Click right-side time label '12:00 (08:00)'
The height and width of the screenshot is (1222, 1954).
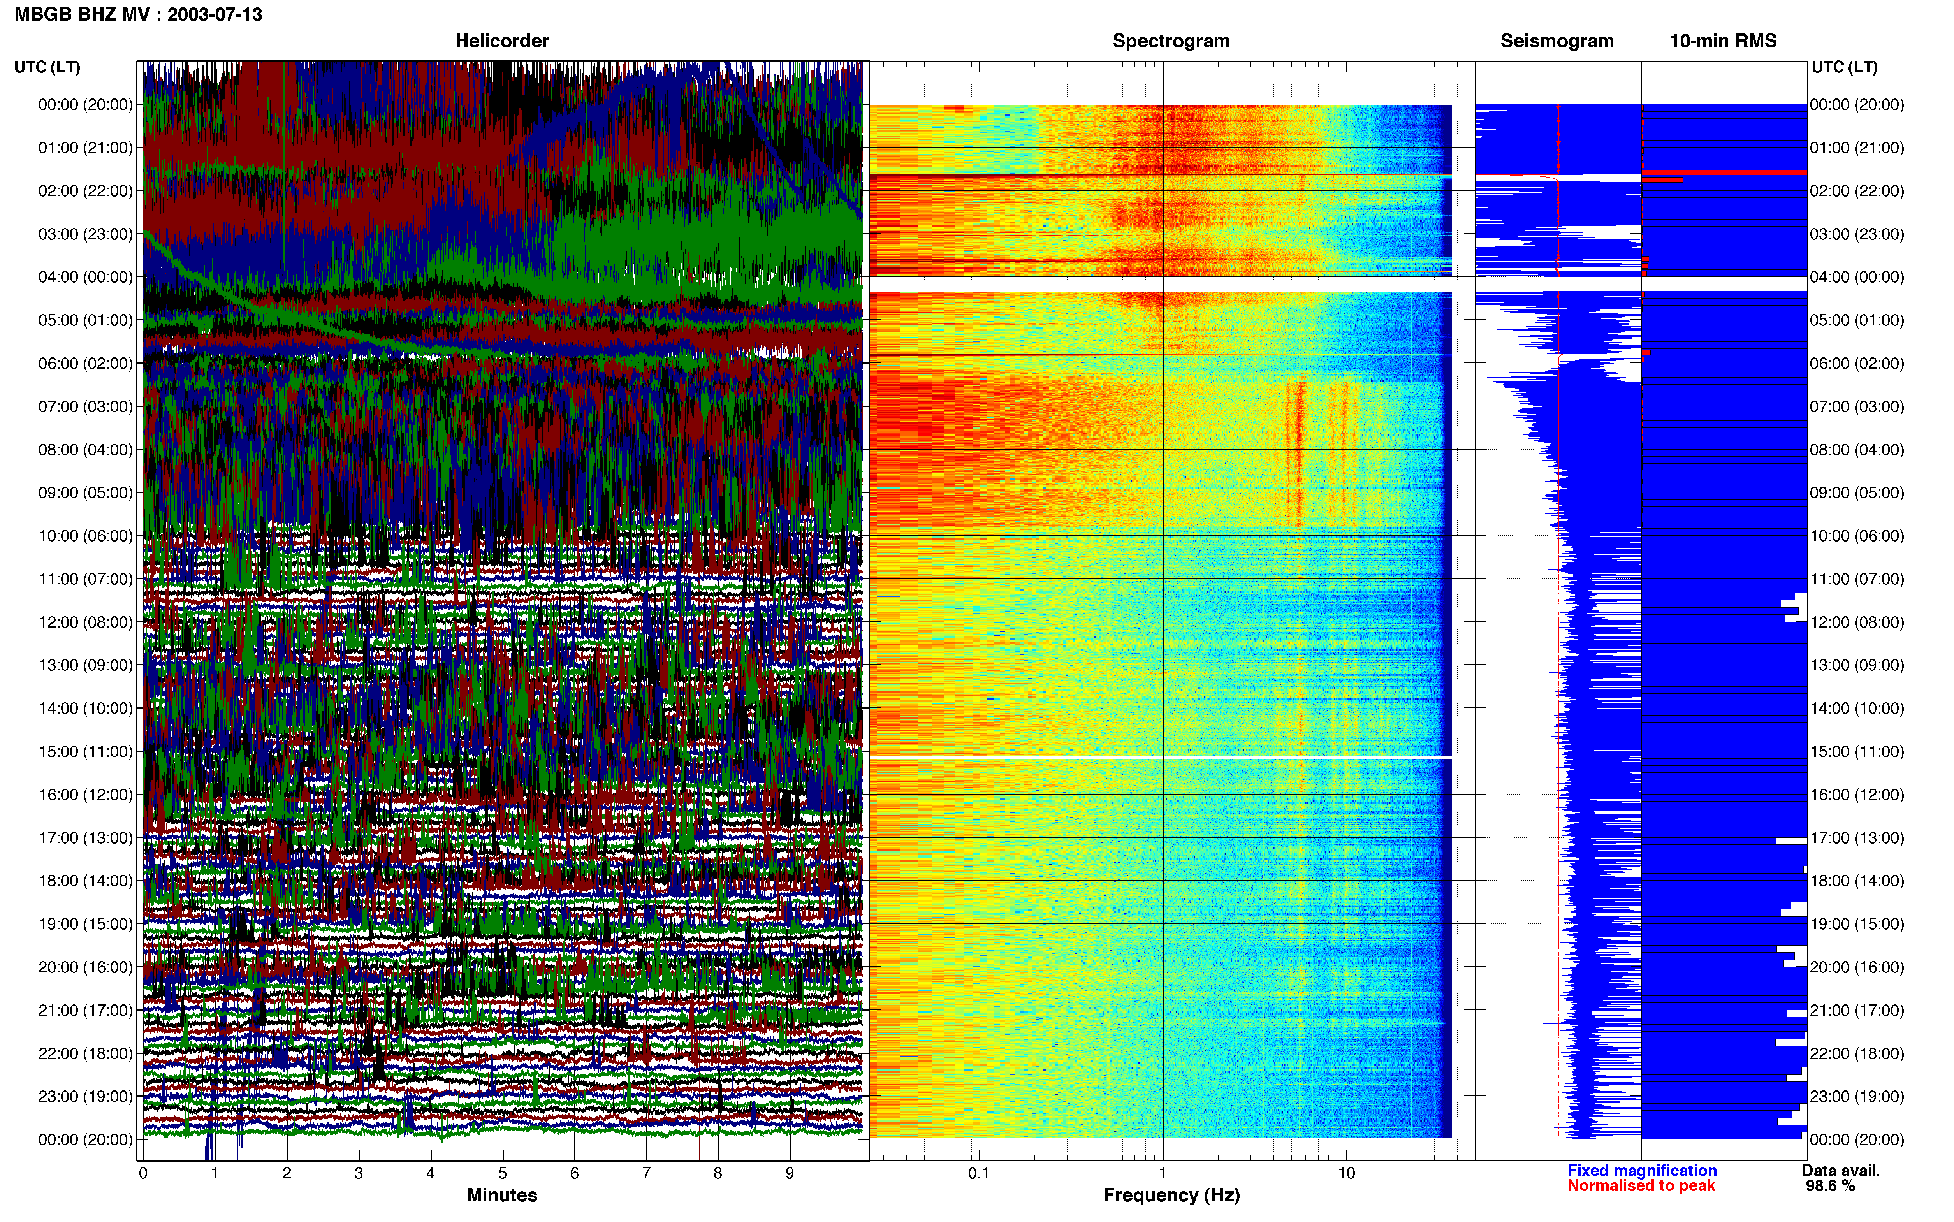click(x=1857, y=622)
